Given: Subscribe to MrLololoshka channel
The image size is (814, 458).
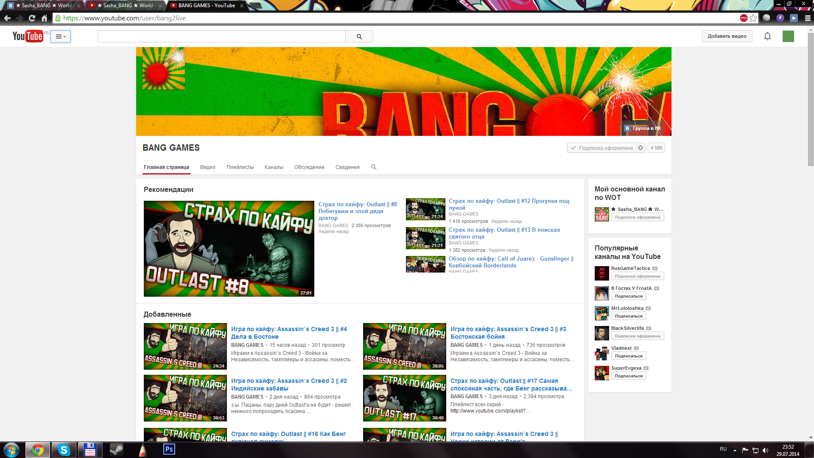Looking at the screenshot, I should [x=629, y=316].
